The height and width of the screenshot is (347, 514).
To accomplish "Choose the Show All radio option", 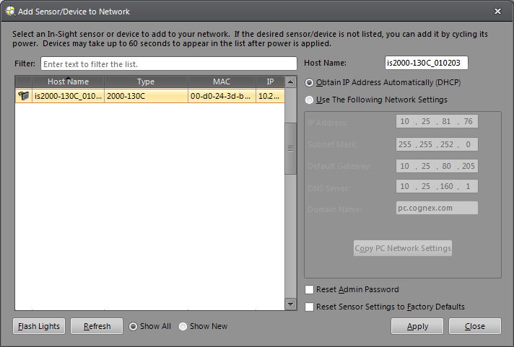I will [133, 326].
